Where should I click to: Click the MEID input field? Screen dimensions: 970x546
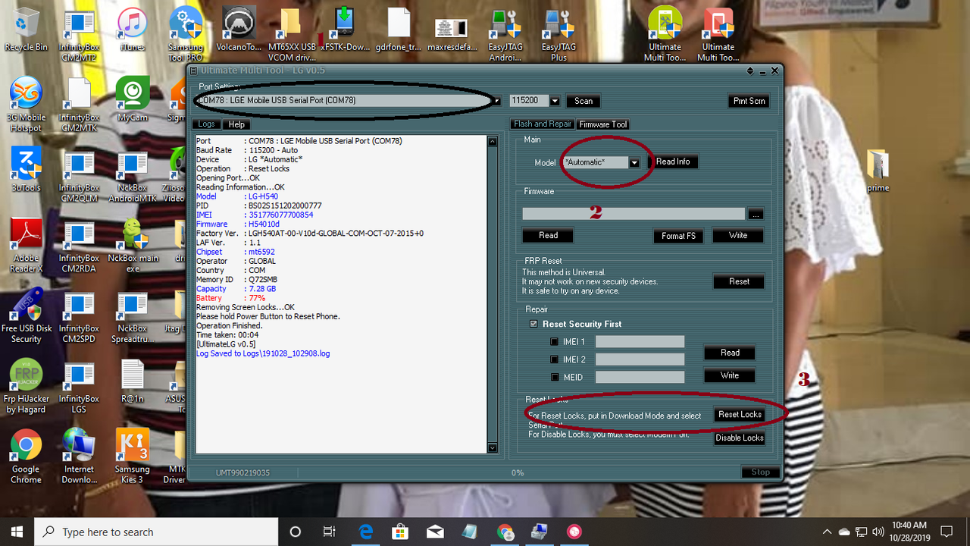[640, 377]
